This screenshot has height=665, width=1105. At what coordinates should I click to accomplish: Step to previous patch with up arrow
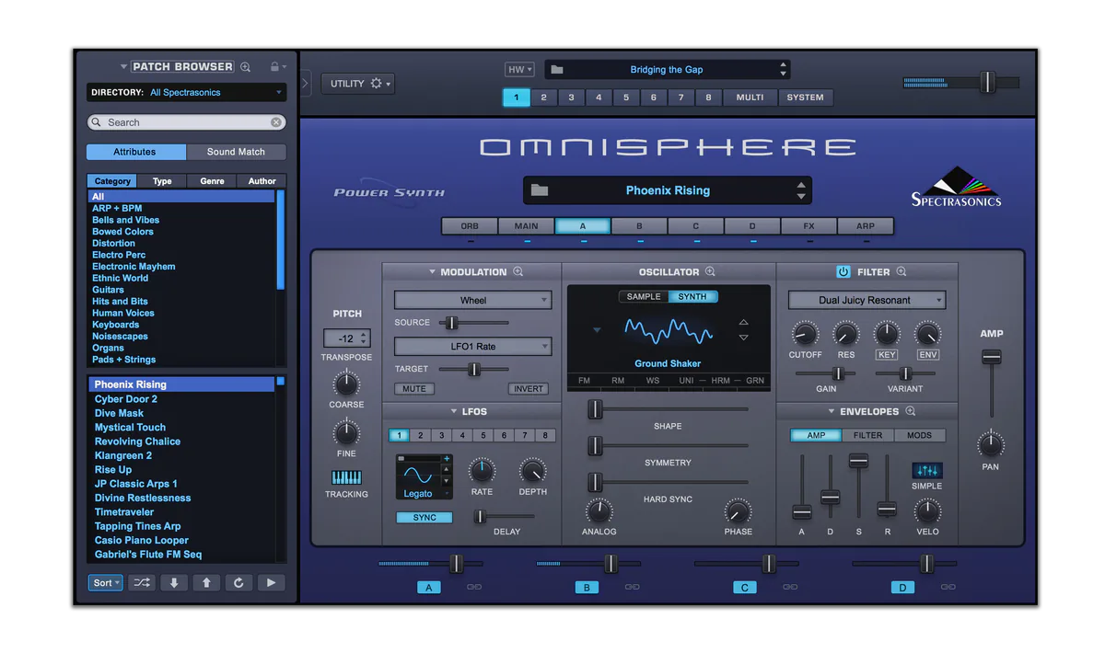point(205,582)
